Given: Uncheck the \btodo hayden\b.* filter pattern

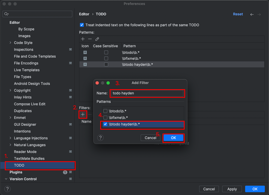Looking at the screenshot, I should coord(105,124).
